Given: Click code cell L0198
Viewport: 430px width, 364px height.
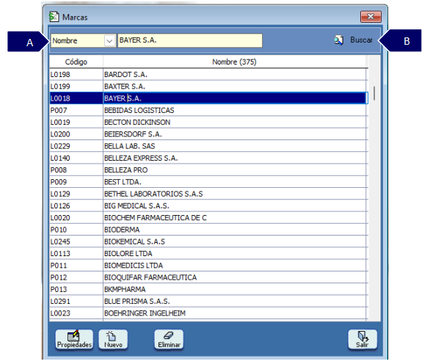Looking at the screenshot, I should pos(76,74).
